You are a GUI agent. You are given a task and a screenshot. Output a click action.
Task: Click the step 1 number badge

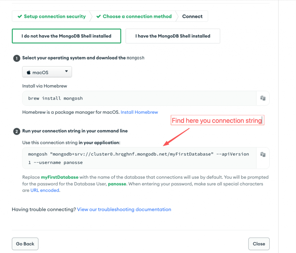[16, 58]
